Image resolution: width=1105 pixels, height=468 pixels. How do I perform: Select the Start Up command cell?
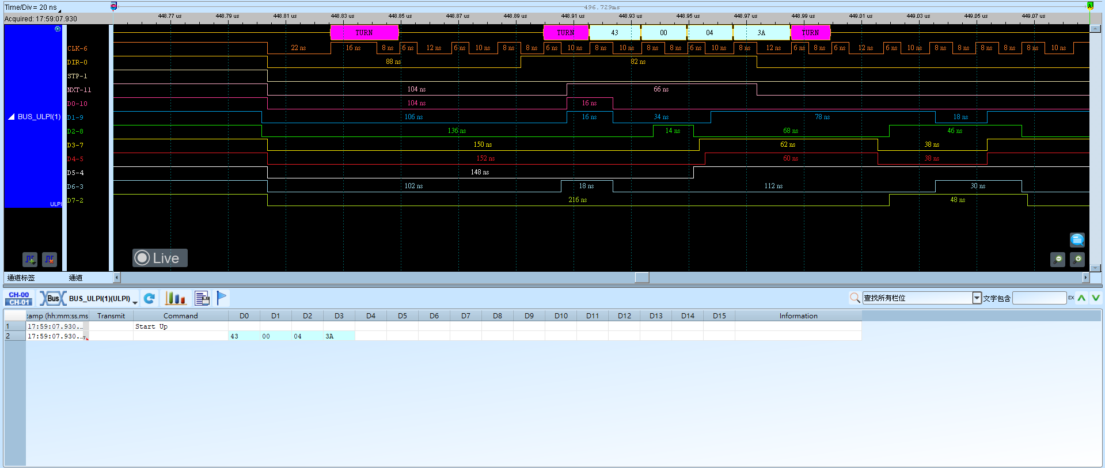pyautogui.click(x=180, y=326)
